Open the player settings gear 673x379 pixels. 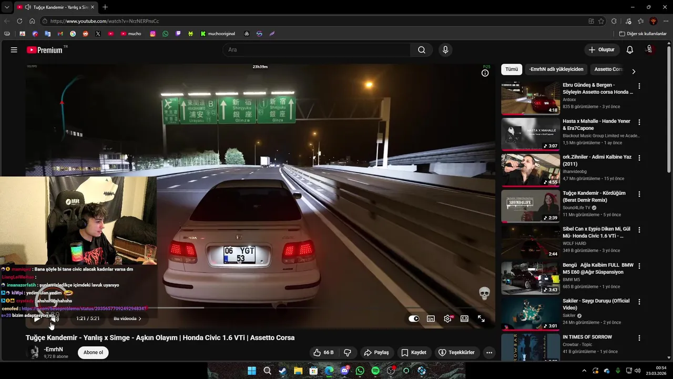click(447, 318)
